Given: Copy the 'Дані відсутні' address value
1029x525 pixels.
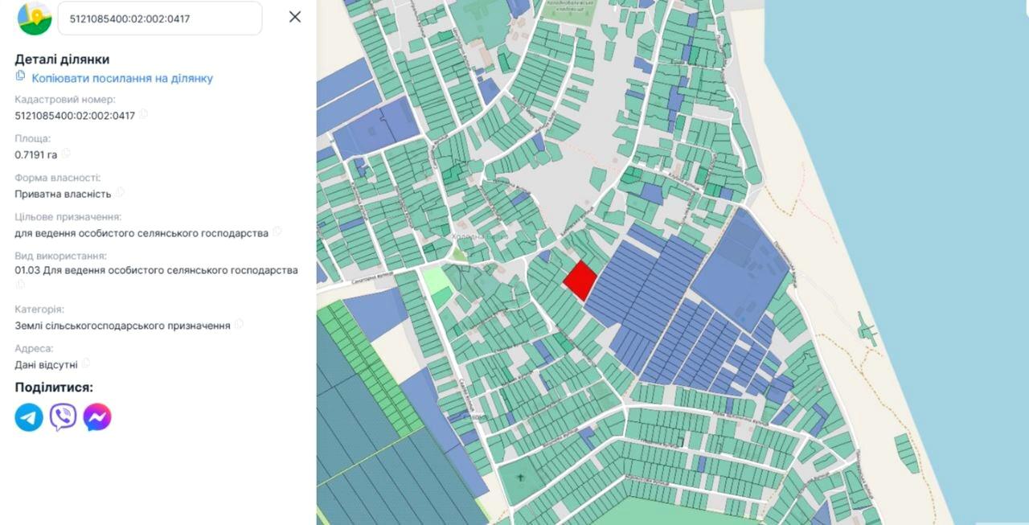Looking at the screenshot, I should 86,364.
